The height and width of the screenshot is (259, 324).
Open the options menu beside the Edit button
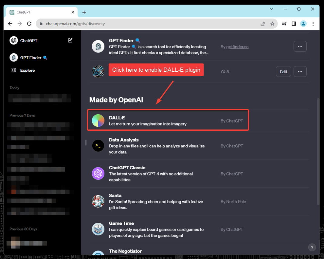pos(300,71)
